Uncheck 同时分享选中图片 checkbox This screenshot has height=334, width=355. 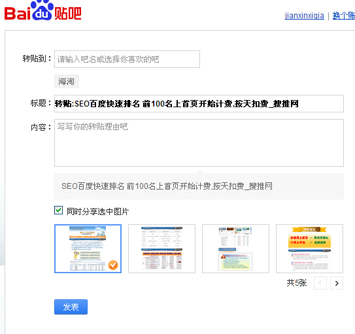click(x=58, y=210)
